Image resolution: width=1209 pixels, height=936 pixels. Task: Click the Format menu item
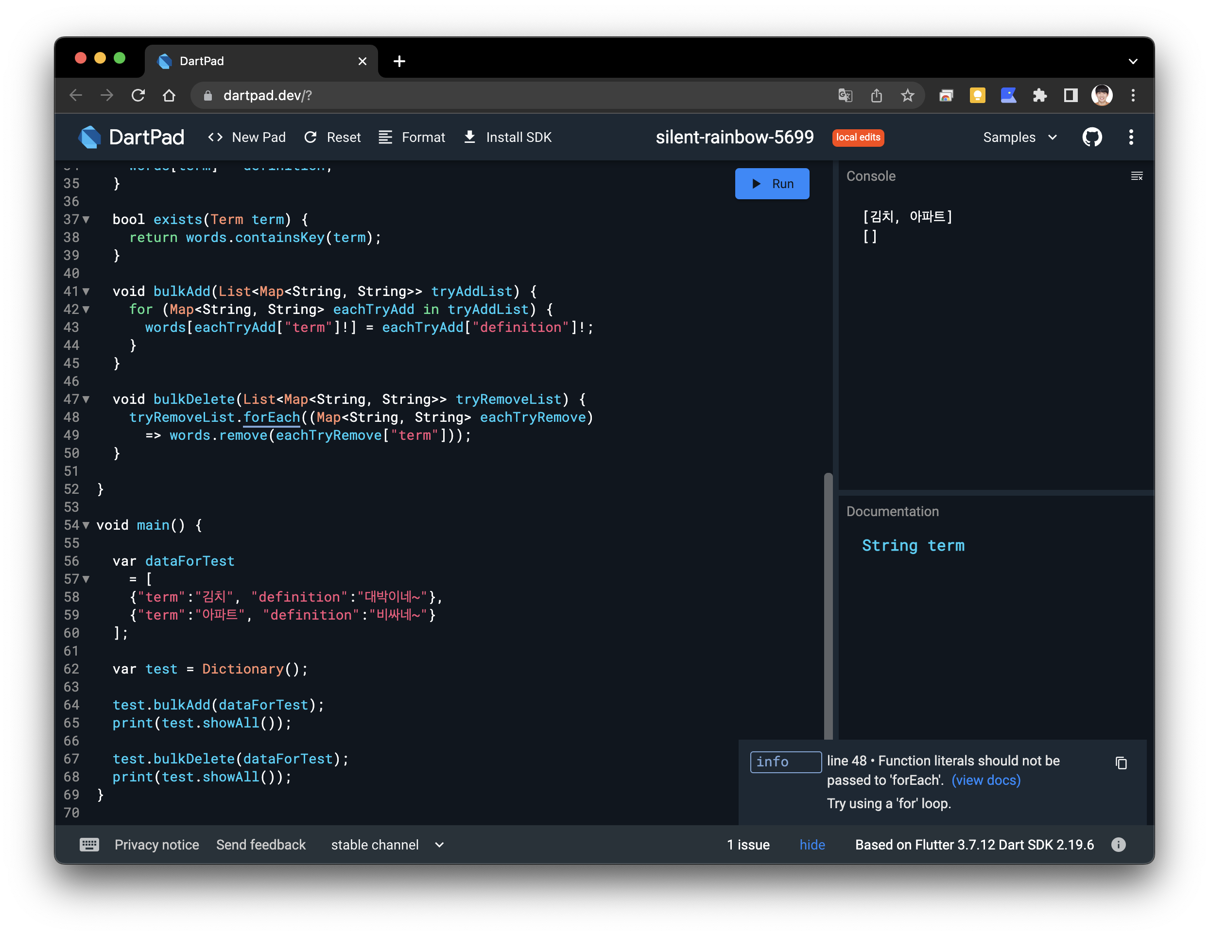click(412, 137)
